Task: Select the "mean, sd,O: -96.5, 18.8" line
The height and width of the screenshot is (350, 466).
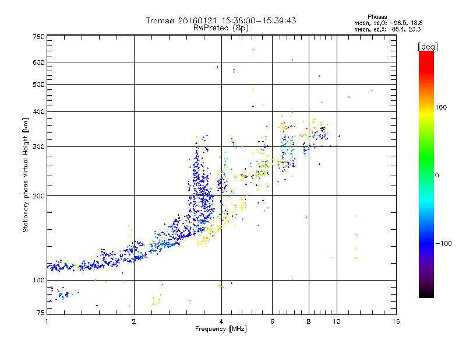Action: 388,23
